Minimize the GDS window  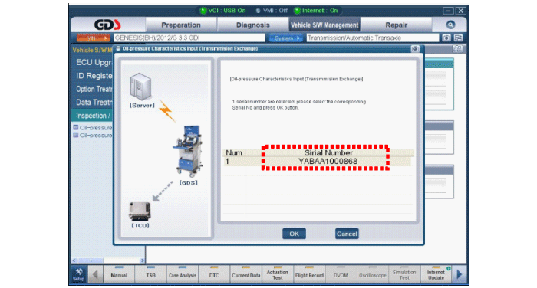[x=448, y=11]
